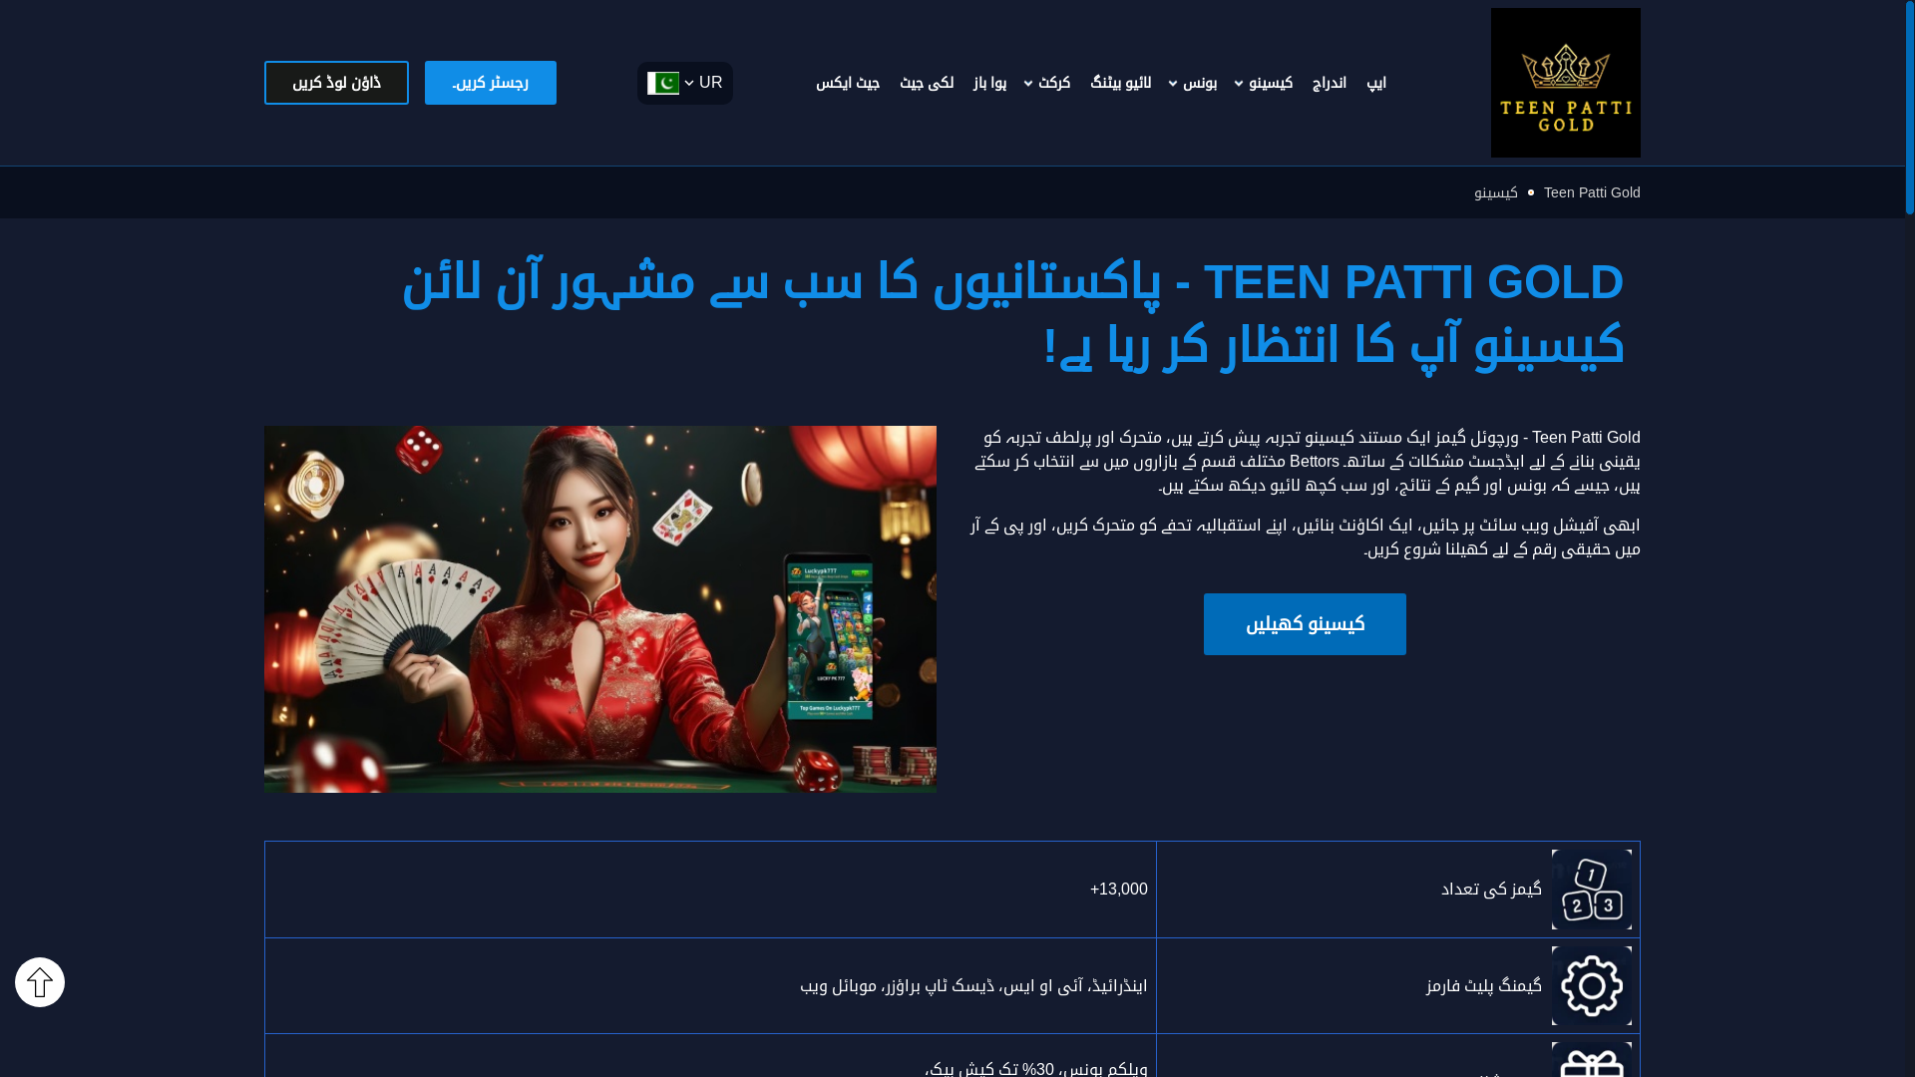Click the numbered dice games-count icon
The image size is (1915, 1077).
[x=1592, y=890]
